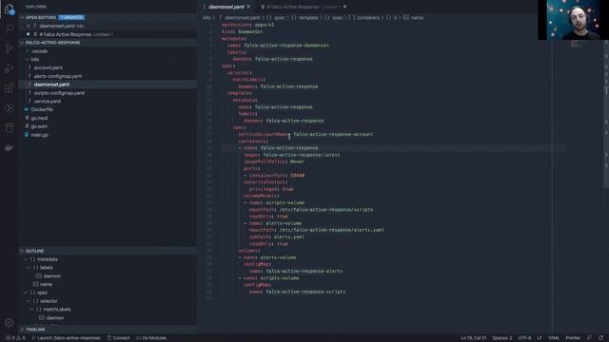Select daemonset.yaml in the explorer tree
Viewport: 609px width, 342px height.
click(x=51, y=85)
